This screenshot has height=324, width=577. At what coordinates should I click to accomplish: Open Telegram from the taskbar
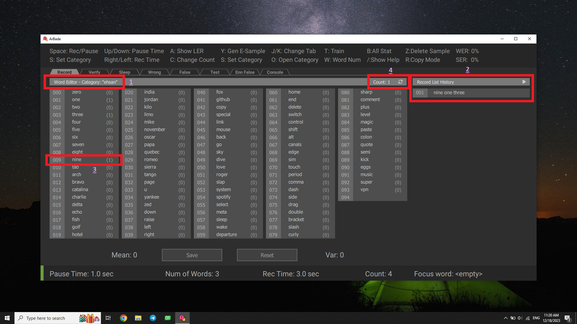(x=153, y=318)
